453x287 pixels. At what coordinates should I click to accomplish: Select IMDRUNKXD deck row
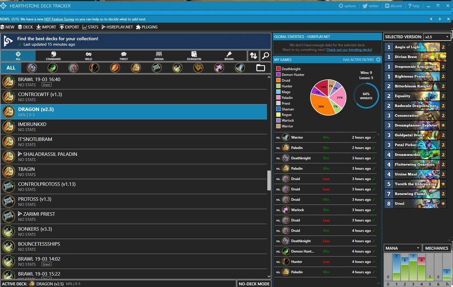tap(134, 126)
